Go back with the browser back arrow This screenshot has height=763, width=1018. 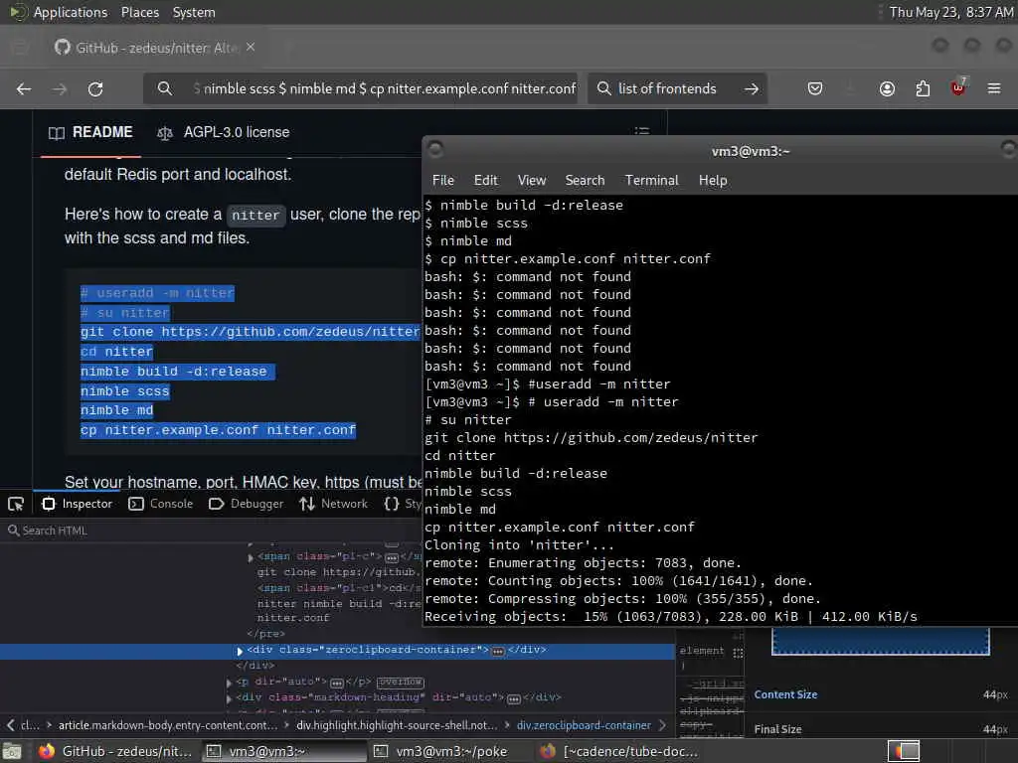pos(24,88)
